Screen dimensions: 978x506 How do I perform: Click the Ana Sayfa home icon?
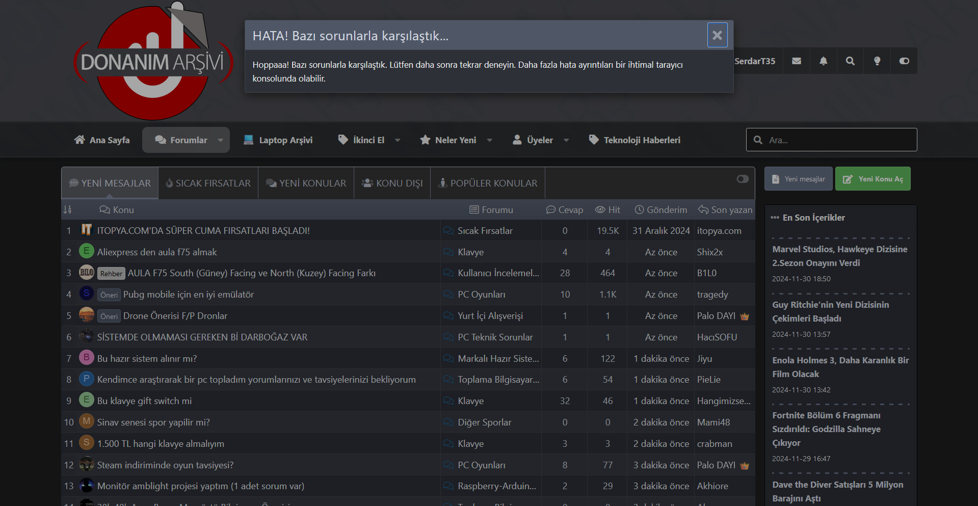[80, 140]
